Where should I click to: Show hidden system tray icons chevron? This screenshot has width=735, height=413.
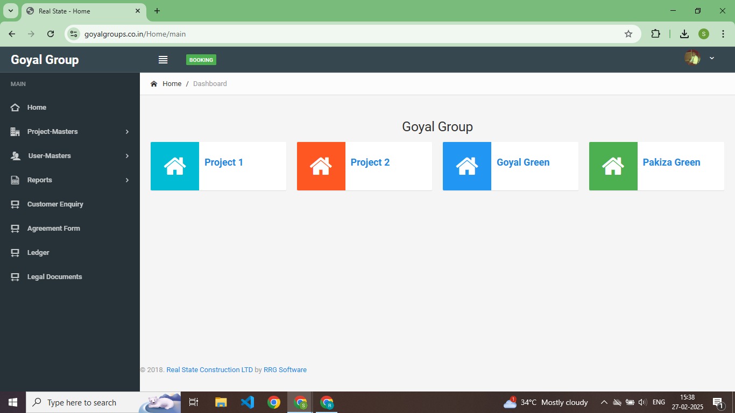604,402
